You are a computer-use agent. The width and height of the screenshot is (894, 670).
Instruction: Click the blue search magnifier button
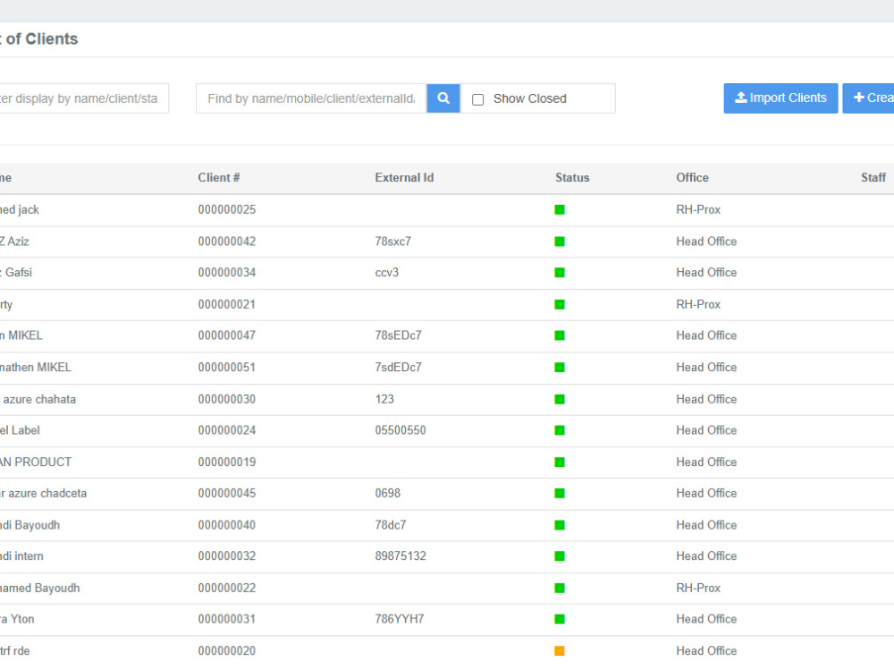coord(443,98)
